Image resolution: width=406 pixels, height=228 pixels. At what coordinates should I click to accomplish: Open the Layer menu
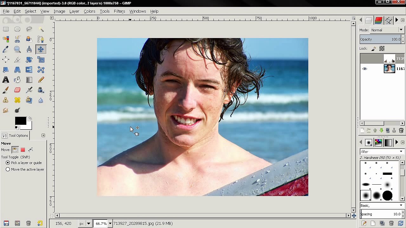click(74, 11)
